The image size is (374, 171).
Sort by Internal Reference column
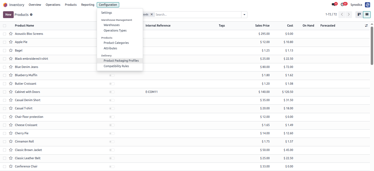(158, 25)
